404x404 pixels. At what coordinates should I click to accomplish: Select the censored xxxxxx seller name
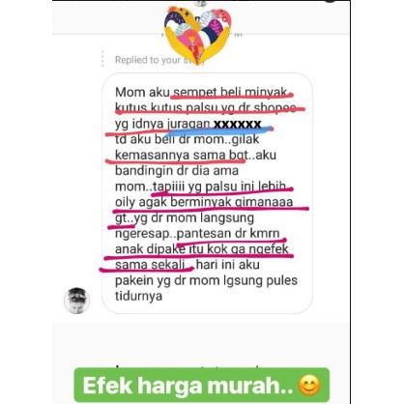tap(238, 124)
